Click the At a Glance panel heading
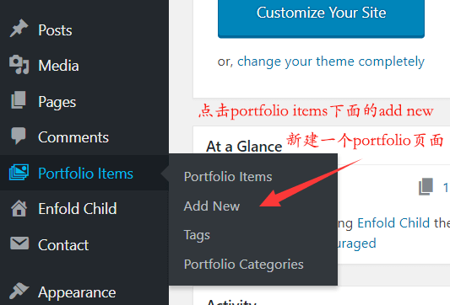Viewport: 450px width, 305px height. tap(244, 147)
